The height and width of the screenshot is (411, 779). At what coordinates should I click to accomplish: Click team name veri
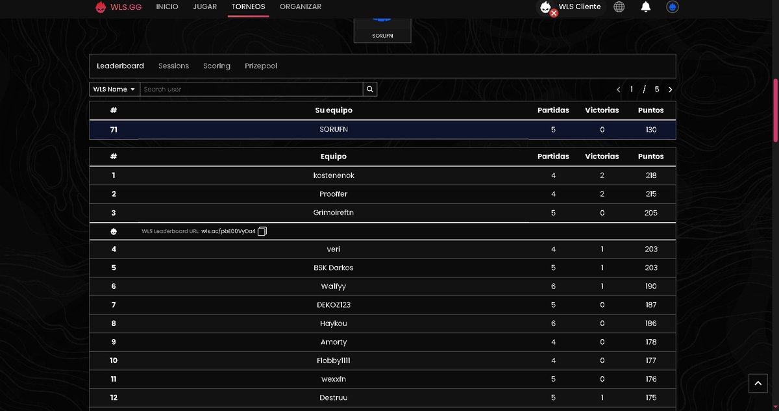pos(334,249)
